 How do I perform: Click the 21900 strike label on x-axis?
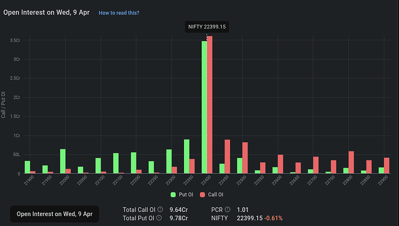pos(29,180)
